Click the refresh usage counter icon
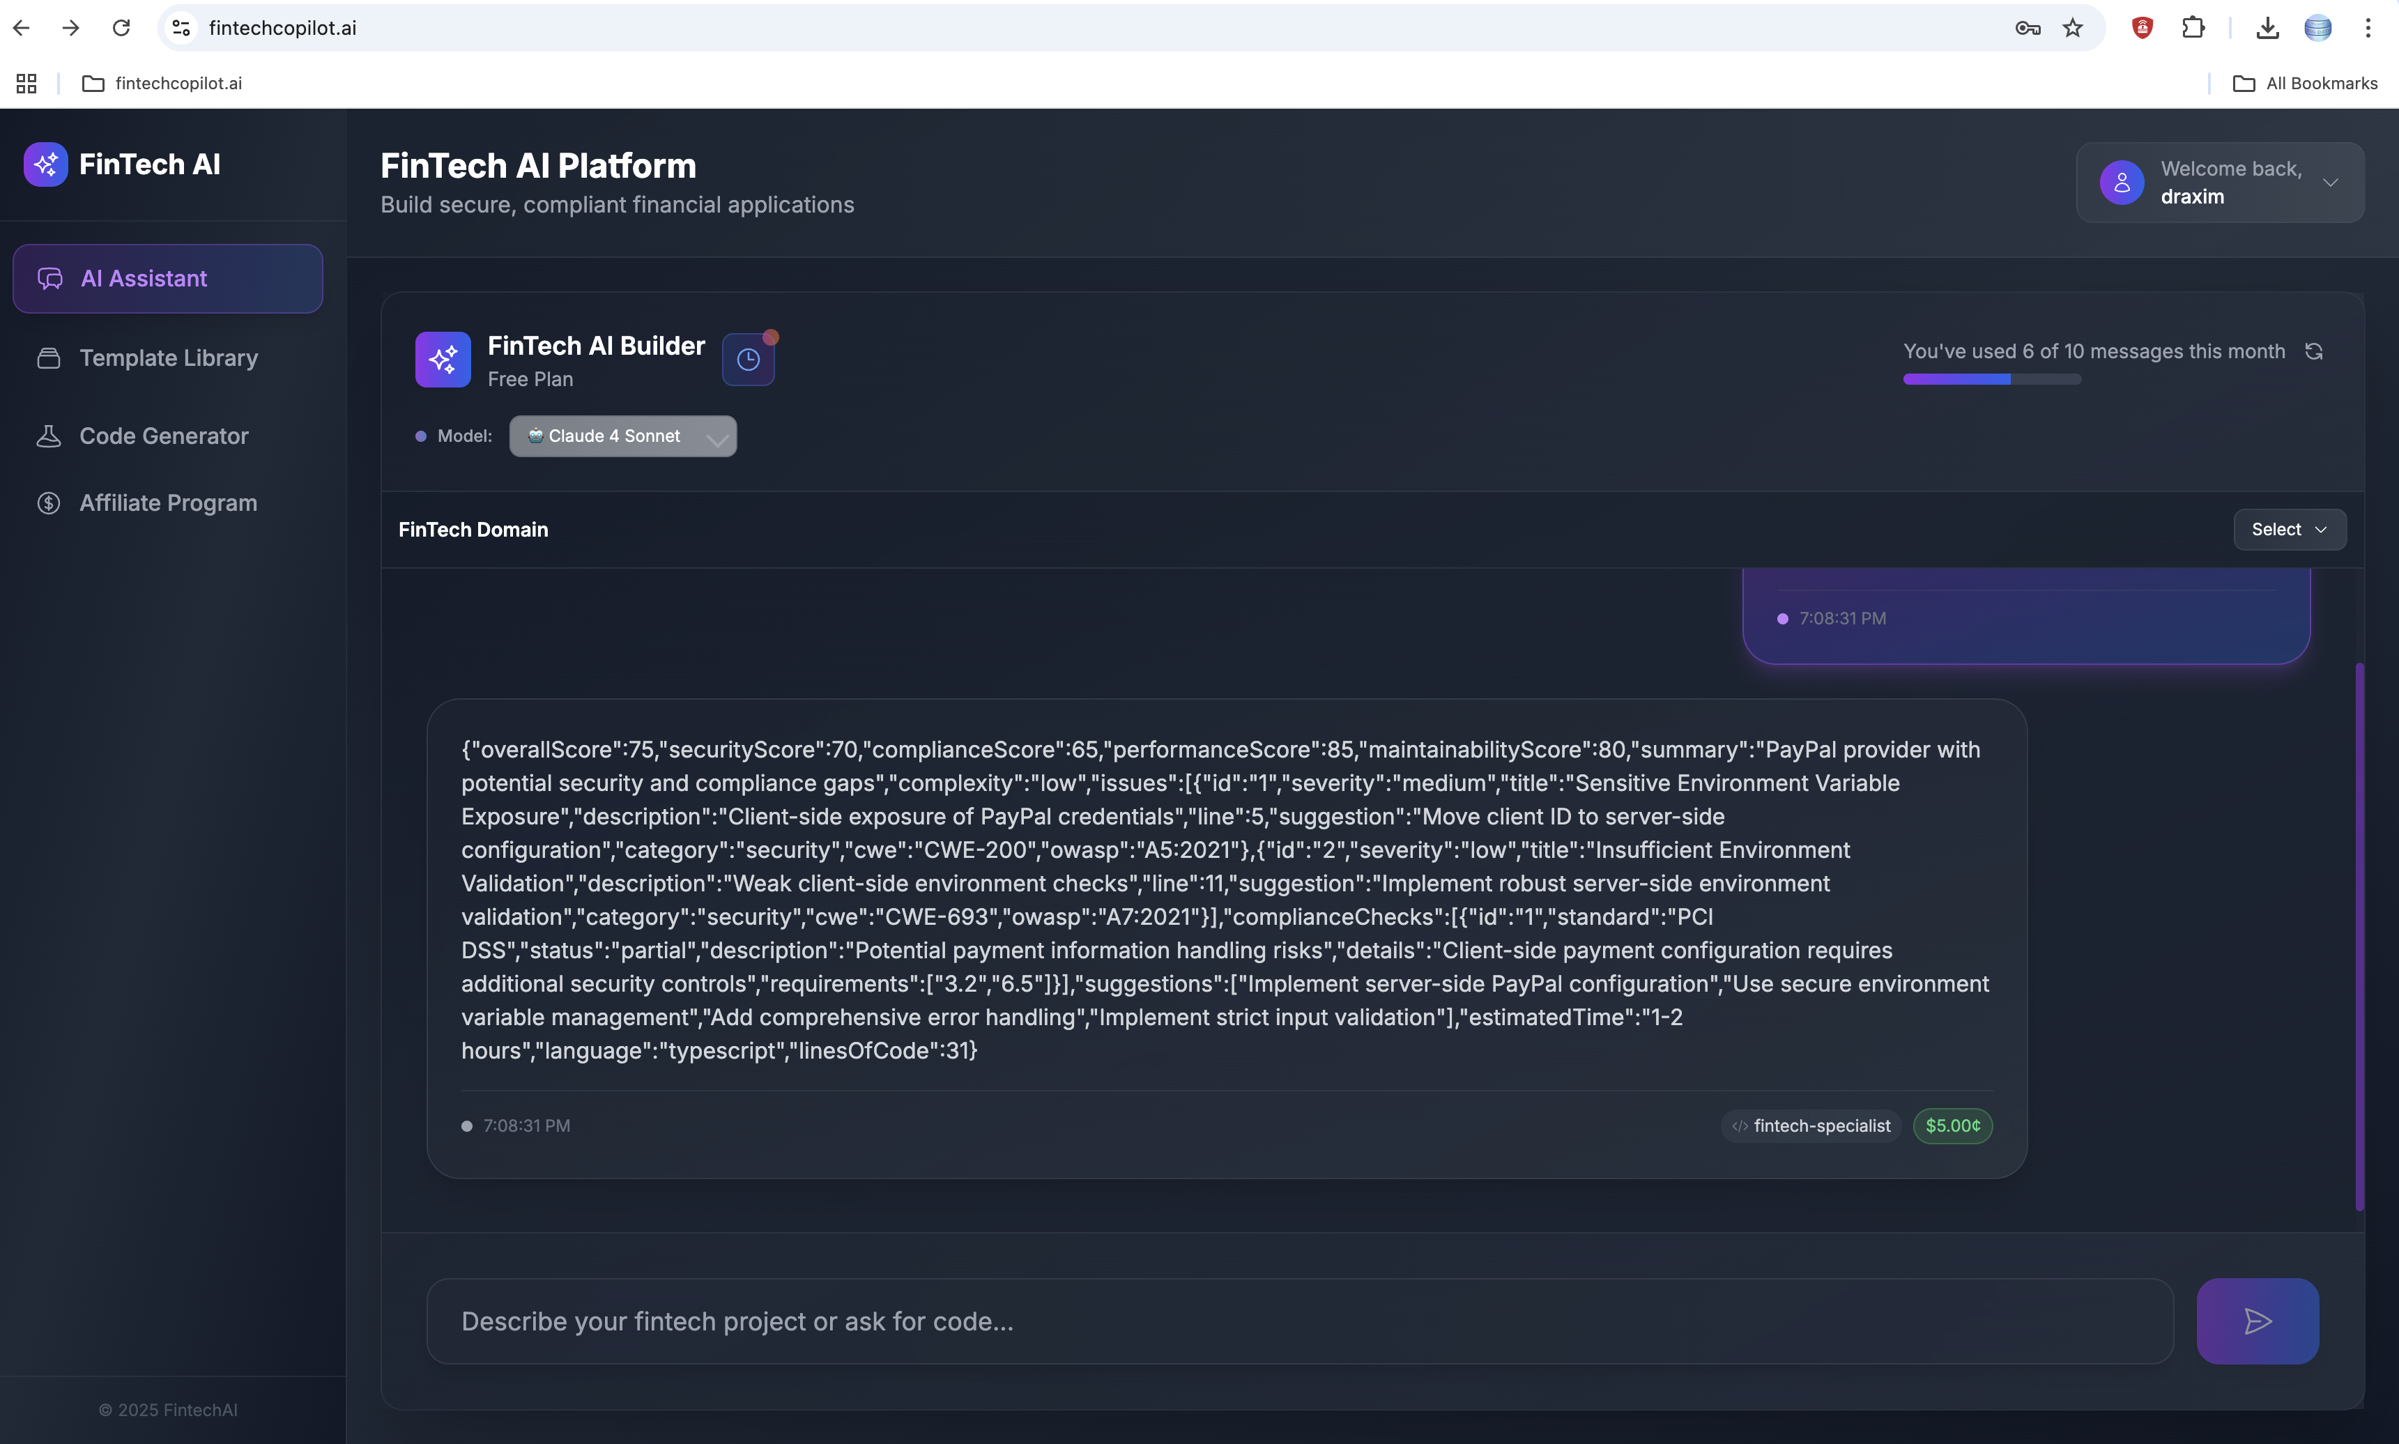Screen dimensions: 2399x1444 [2313, 351]
